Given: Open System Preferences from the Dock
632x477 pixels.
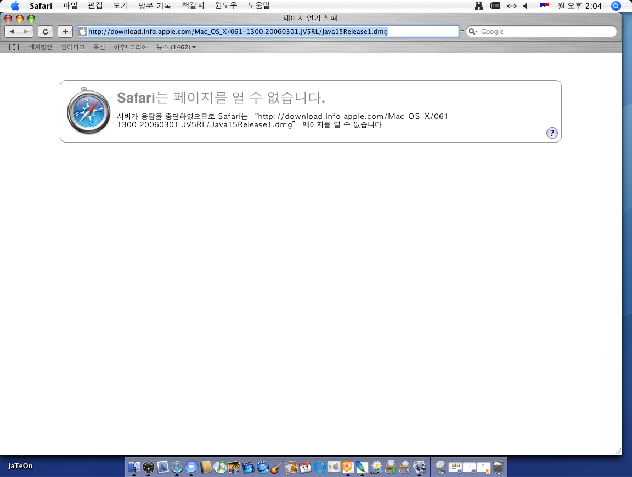Looking at the screenshot, I should click(x=334, y=467).
